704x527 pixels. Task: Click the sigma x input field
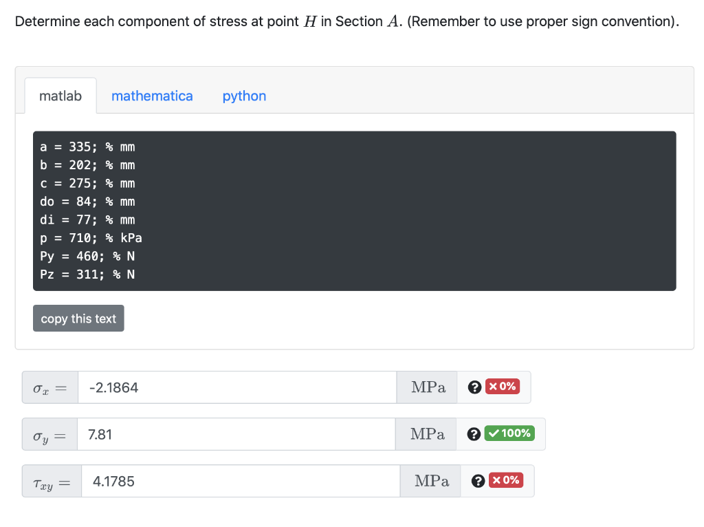(237, 387)
